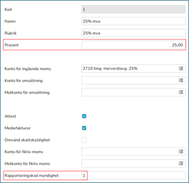Click the empty Motkonto för fiktiv moms field

pyautogui.click(x=133, y=163)
